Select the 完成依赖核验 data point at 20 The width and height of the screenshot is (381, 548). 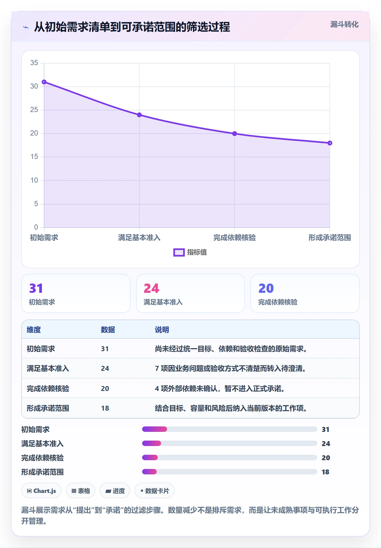coord(235,134)
